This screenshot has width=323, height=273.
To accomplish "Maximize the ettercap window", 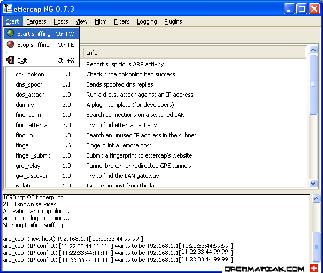I will [x=302, y=9].
